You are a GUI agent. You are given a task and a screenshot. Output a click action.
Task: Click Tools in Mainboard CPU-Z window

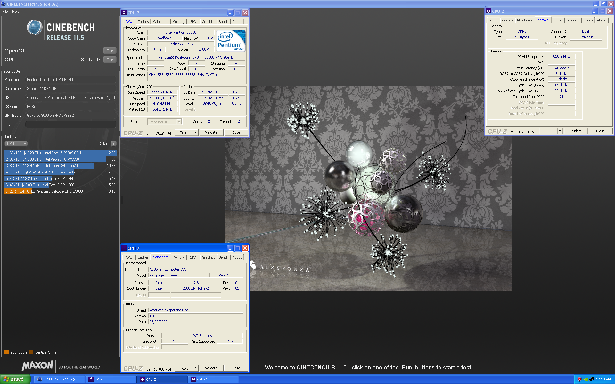184,368
